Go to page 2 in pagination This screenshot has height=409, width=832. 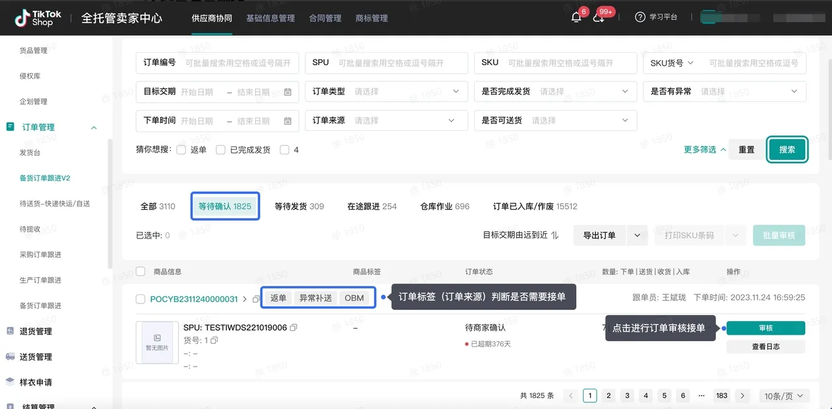(608, 395)
